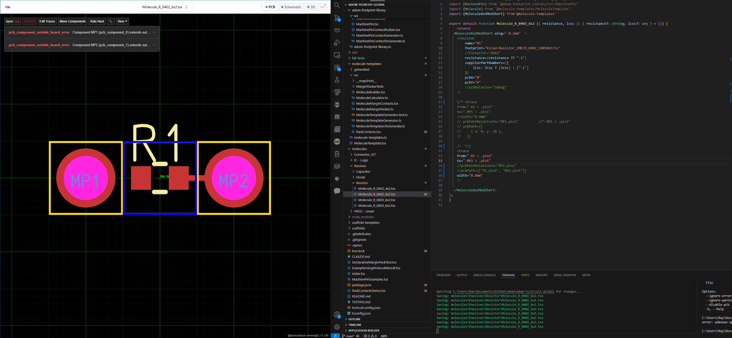Expand the Capacitor folder

(x=363, y=171)
